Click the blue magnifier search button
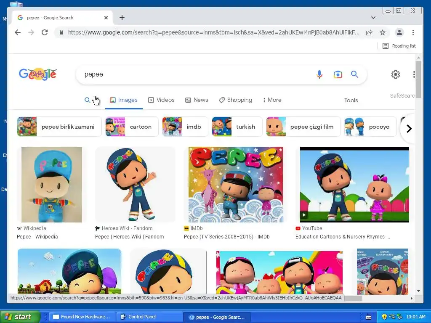 tap(354, 74)
